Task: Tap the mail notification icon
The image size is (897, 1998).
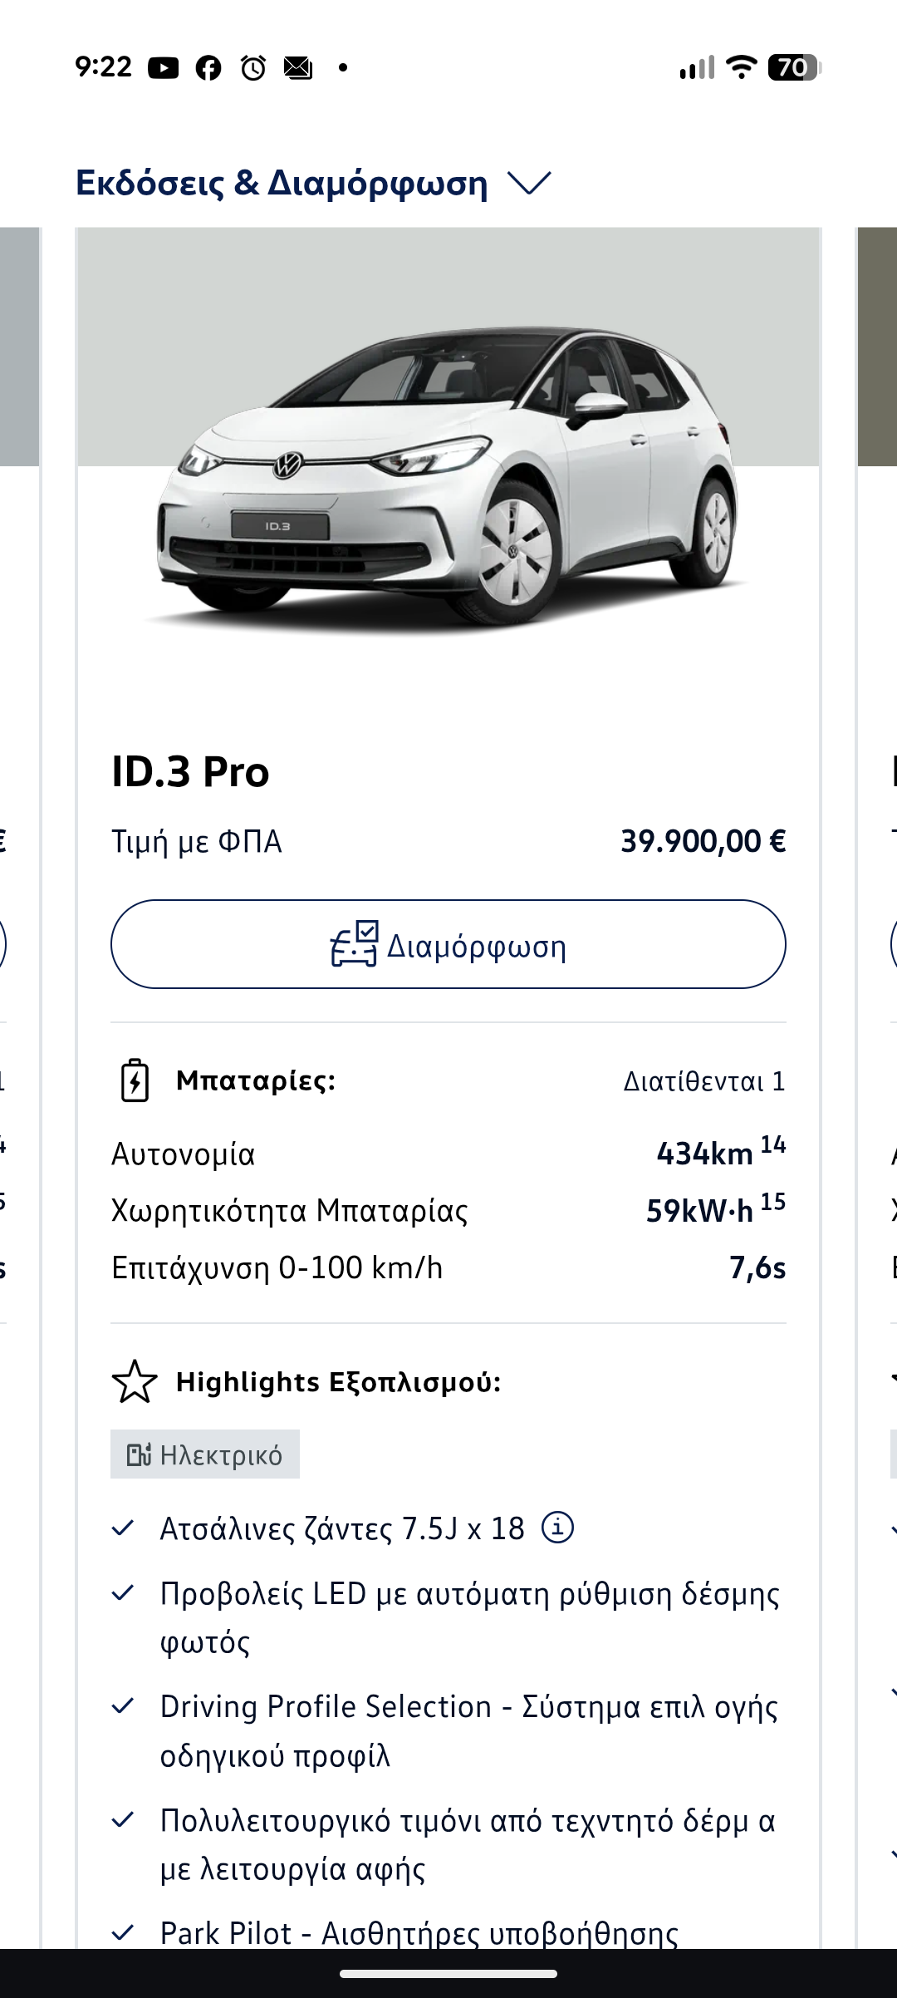Action: 298,67
